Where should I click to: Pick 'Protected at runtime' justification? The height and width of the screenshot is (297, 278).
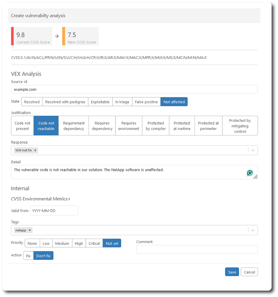tap(182, 126)
